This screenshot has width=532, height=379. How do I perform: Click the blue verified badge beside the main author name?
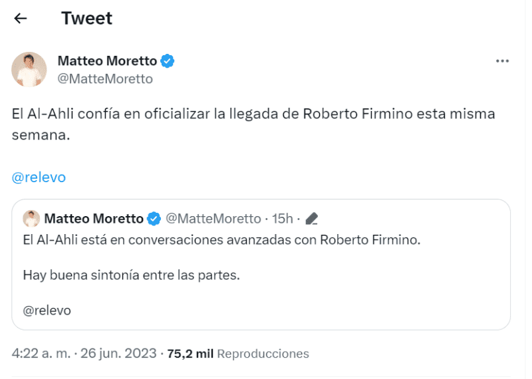168,61
